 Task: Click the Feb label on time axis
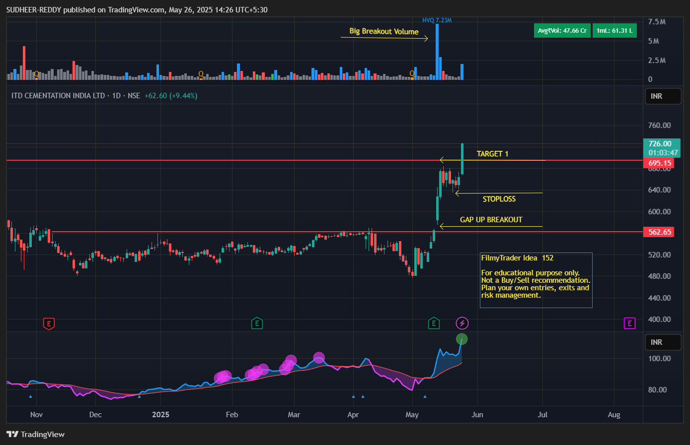pyautogui.click(x=232, y=415)
